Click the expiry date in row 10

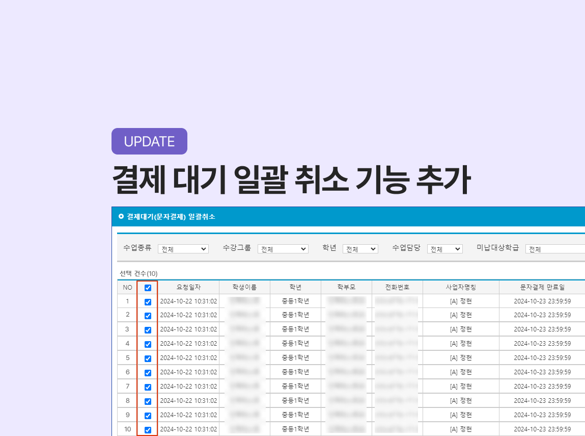point(542,429)
